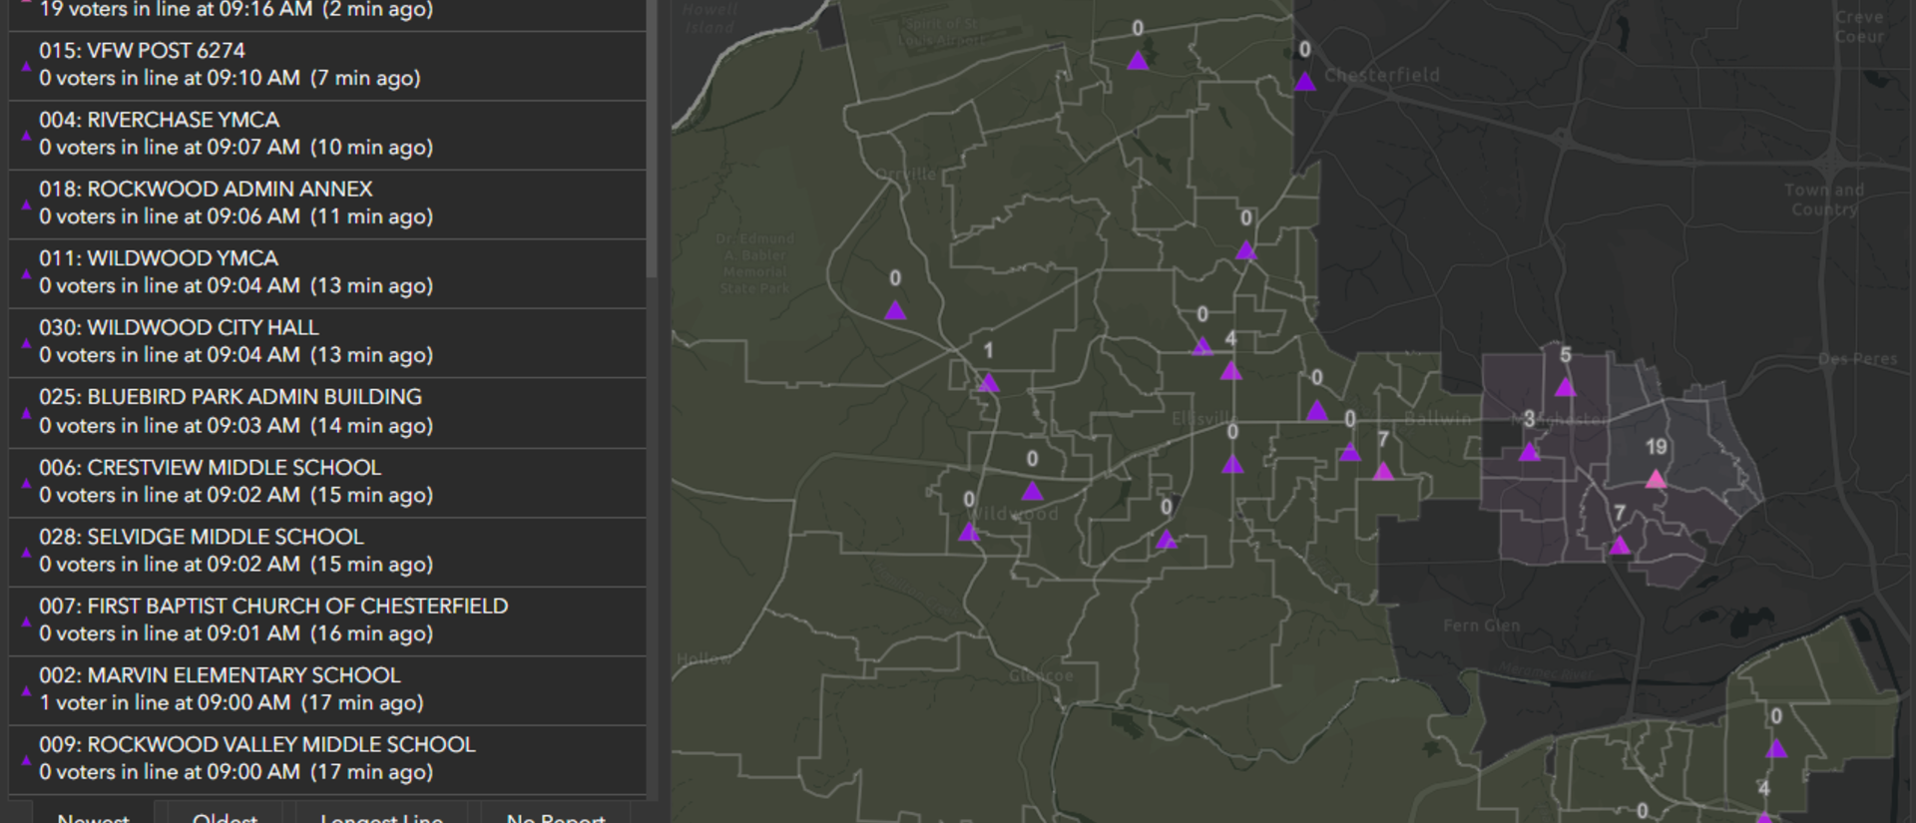This screenshot has height=823, width=1916.
Task: Select the pink 19-voter triangle marker on map
Action: (1656, 479)
